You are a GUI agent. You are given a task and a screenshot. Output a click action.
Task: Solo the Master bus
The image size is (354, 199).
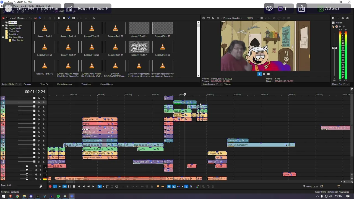pyautogui.click(x=344, y=27)
